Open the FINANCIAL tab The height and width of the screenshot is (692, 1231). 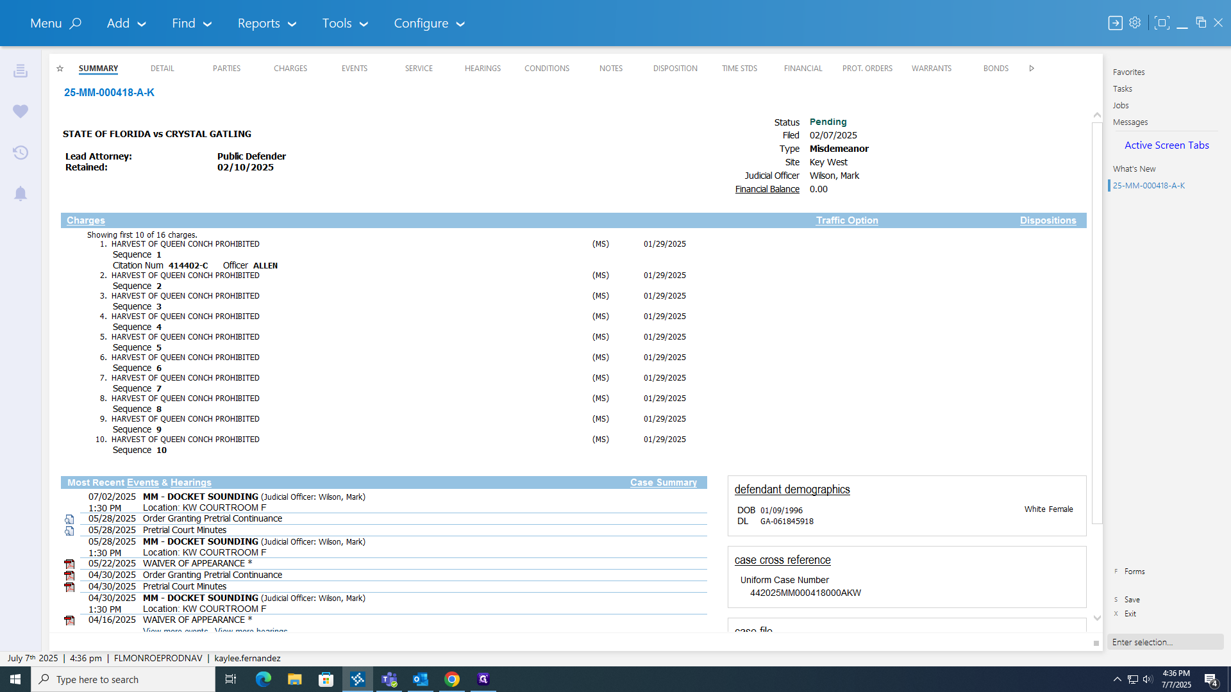803,69
